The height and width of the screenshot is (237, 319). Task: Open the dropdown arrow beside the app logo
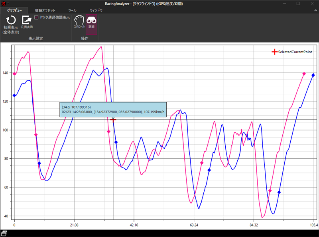point(8,3)
